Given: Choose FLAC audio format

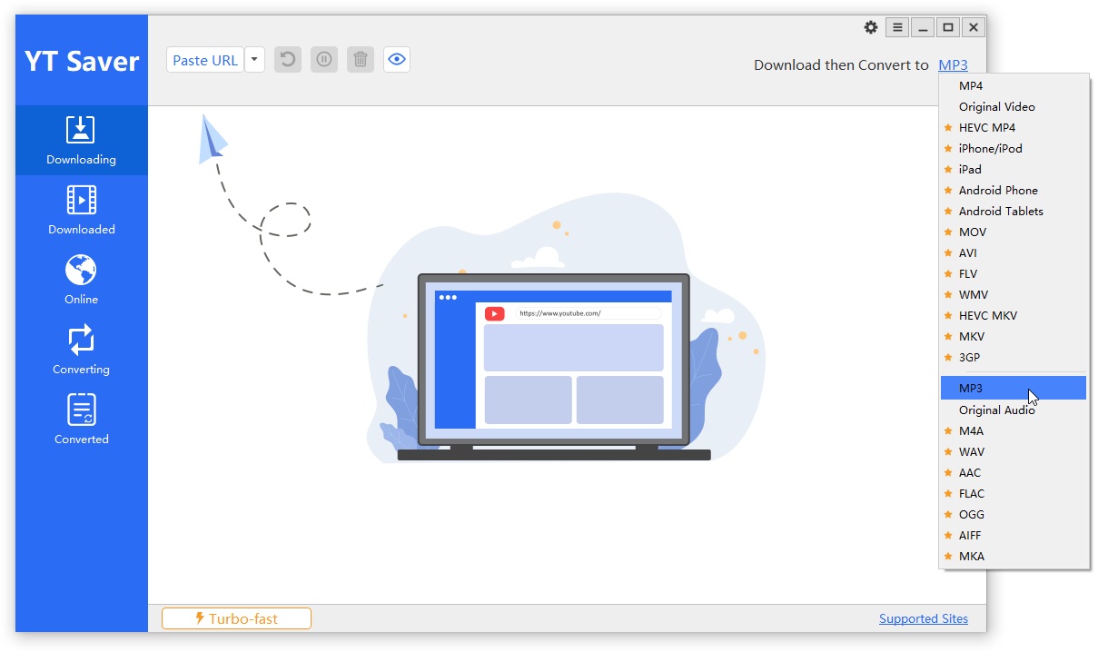Looking at the screenshot, I should (1014, 493).
